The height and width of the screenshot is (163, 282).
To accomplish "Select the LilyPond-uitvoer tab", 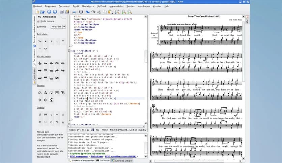I will tap(122, 161).
